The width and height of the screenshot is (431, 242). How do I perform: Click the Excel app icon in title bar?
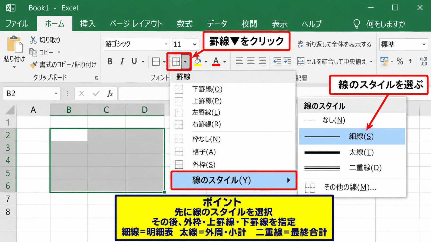(x=11, y=8)
